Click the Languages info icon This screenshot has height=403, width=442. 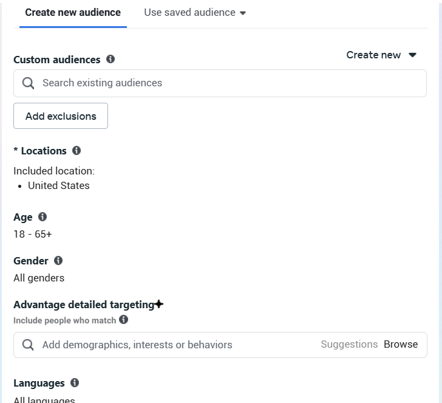coord(75,383)
